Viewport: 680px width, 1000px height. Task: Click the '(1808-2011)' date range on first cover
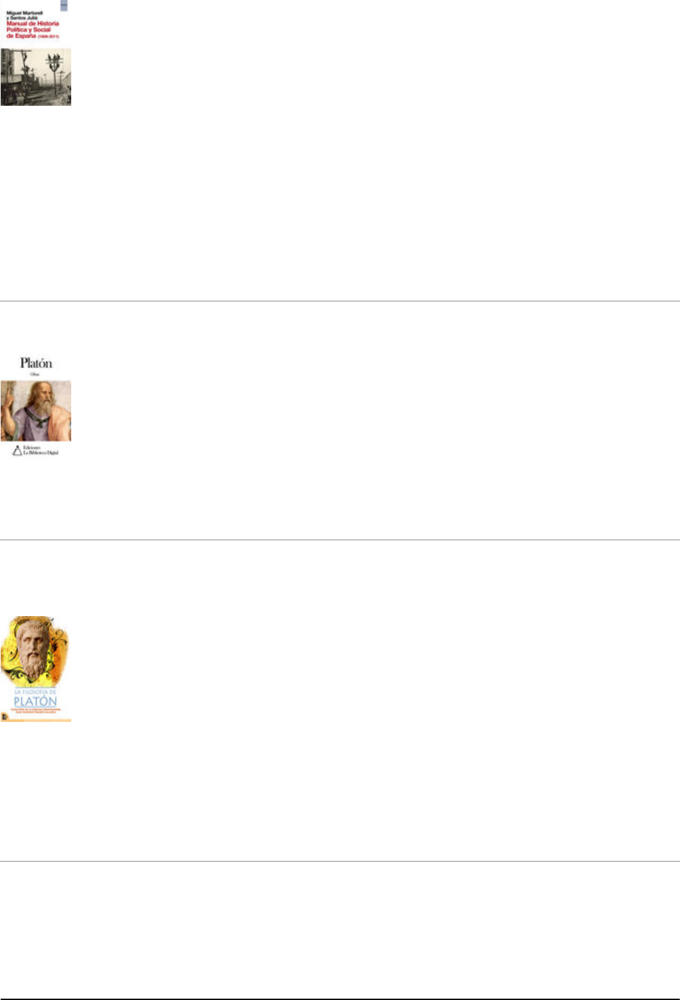[x=49, y=37]
